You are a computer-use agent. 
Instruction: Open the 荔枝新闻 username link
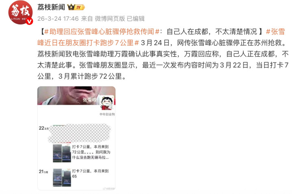tap(51, 7)
